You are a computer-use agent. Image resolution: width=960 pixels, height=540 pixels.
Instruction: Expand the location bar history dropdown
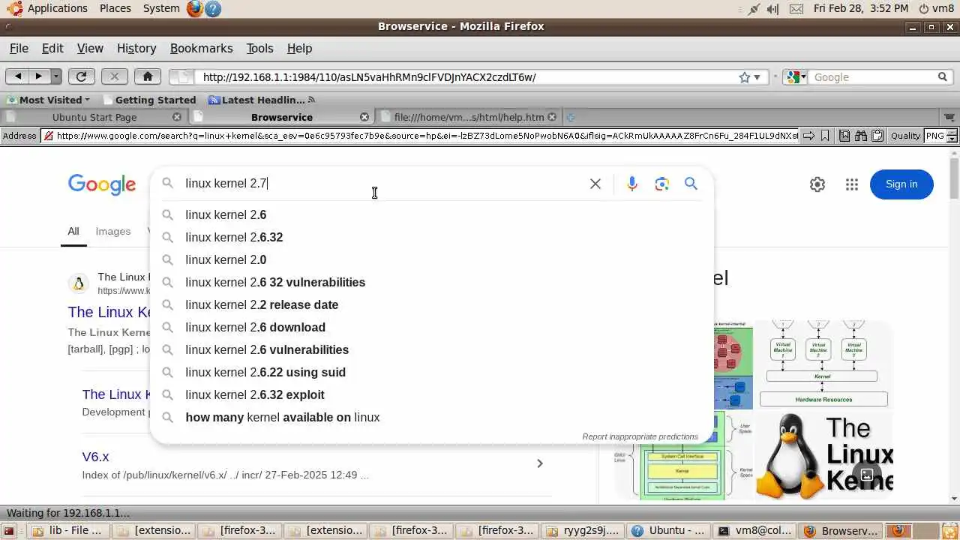point(757,77)
